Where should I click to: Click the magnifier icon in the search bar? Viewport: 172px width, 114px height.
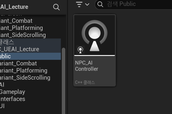coord(100,4)
